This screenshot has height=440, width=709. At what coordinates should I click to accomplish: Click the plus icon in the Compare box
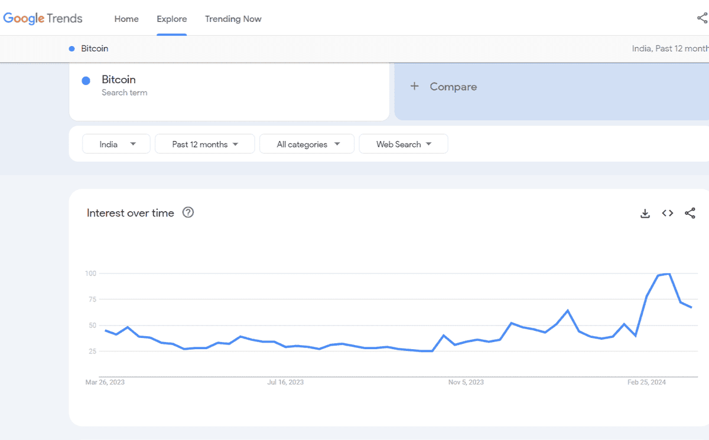(x=414, y=86)
